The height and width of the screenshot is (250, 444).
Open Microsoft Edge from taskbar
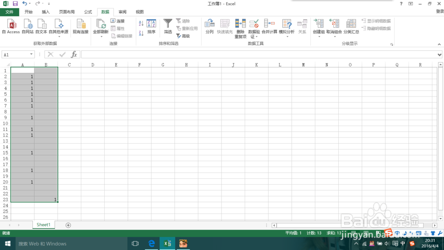click(151, 243)
